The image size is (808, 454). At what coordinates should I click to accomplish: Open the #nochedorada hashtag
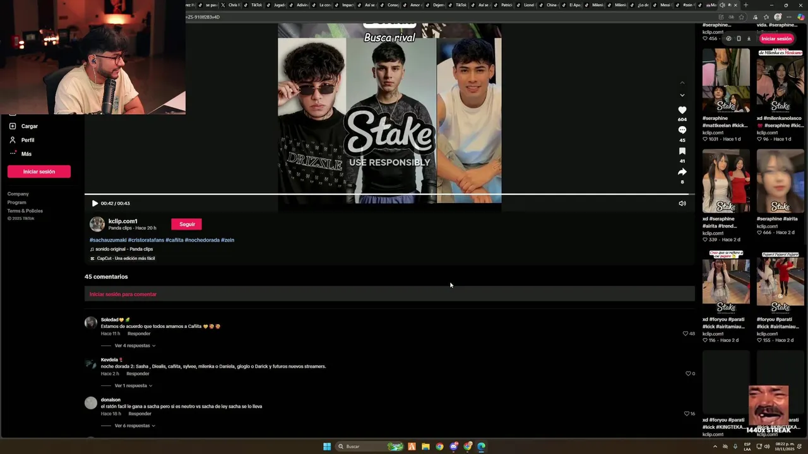202,240
